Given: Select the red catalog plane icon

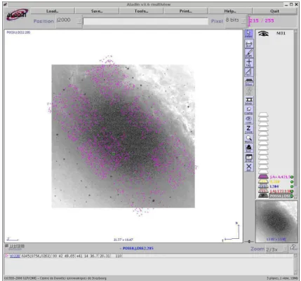Looking at the screenshot, I should (263, 191).
